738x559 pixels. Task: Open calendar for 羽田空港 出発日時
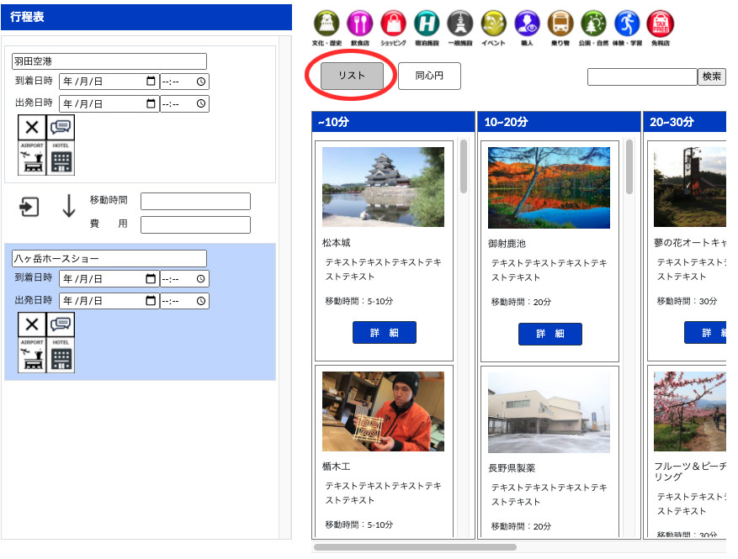tap(151, 103)
